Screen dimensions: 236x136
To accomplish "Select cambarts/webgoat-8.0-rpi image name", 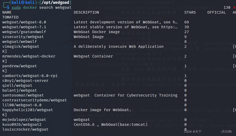I will (x=30, y=76).
